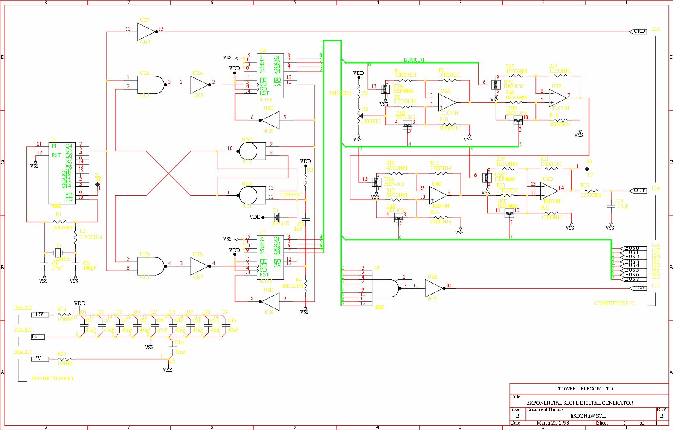Select the +15V power port
Image resolution: width=673 pixels, height=430 pixels.
(x=40, y=315)
